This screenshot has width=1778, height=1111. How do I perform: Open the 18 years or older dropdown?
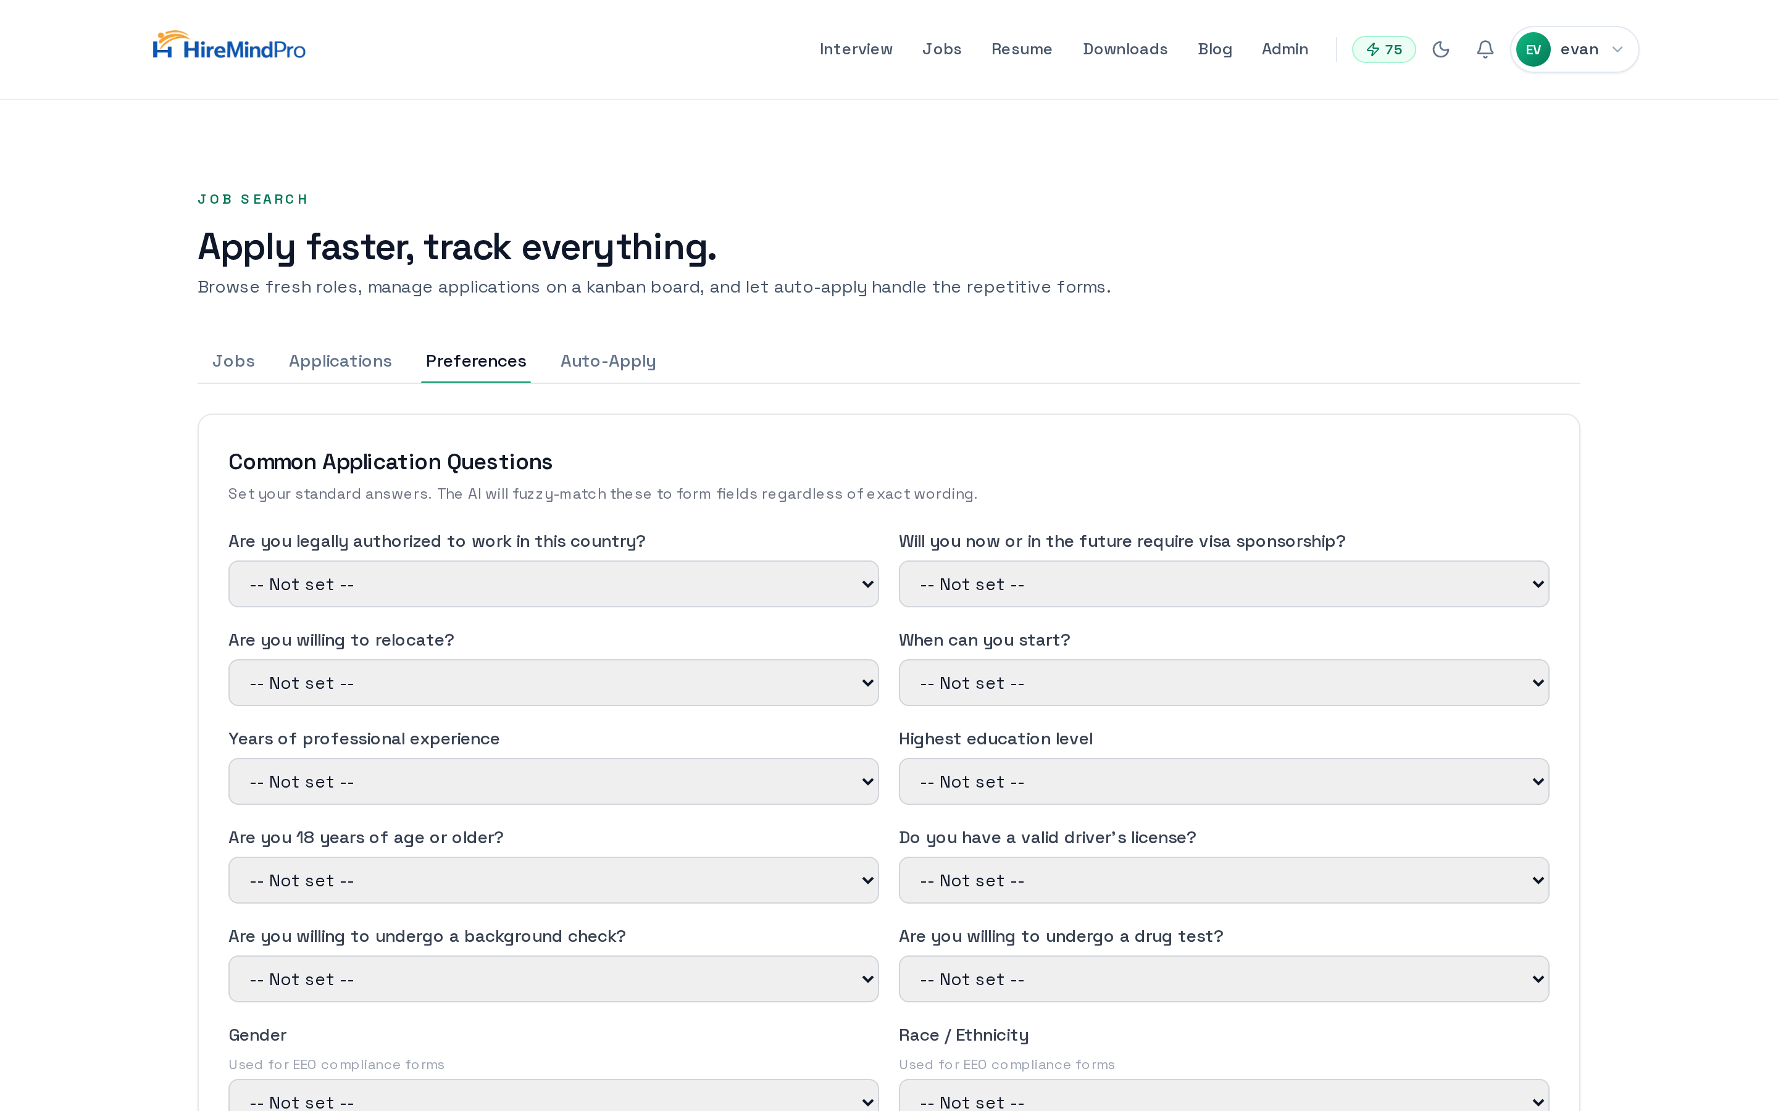pyautogui.click(x=553, y=880)
